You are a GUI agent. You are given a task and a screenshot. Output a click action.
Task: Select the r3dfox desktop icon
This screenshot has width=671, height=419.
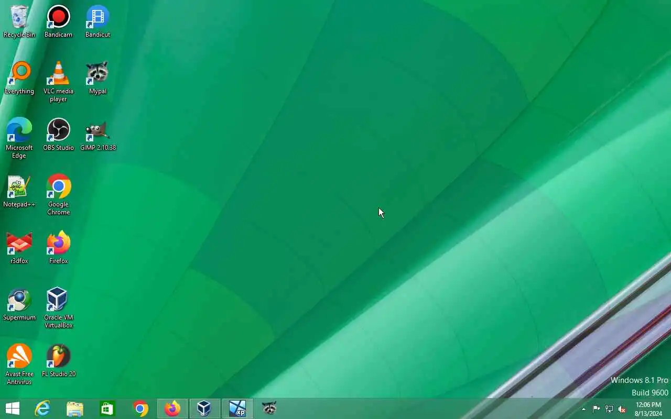tap(19, 248)
